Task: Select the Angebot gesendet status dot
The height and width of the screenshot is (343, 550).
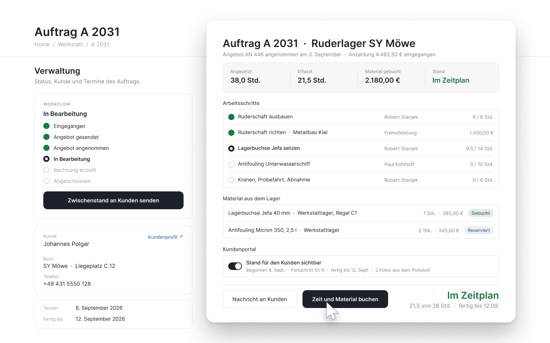Action: coord(46,137)
